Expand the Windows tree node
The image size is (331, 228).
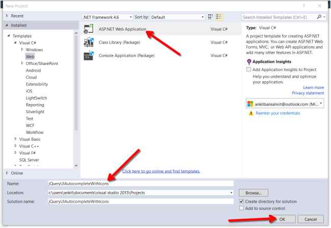click(x=22, y=49)
